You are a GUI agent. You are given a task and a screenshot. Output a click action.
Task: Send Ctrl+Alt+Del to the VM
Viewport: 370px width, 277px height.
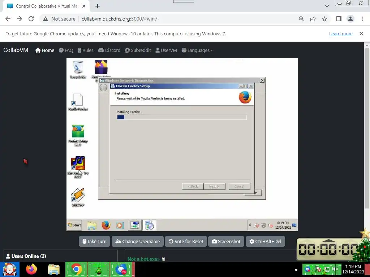click(x=265, y=241)
